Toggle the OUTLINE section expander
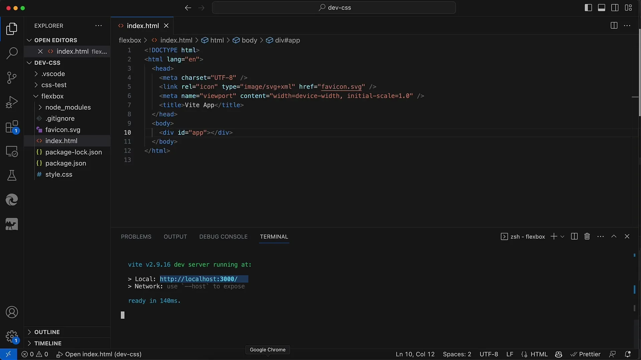Screen dimensions: 641x360 pyautogui.click(x=29, y=332)
